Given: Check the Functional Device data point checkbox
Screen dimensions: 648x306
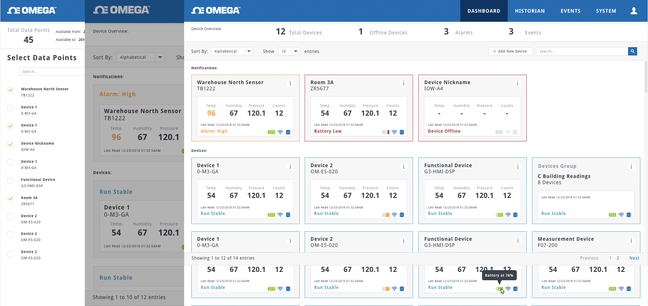Looking at the screenshot, I should (x=11, y=181).
